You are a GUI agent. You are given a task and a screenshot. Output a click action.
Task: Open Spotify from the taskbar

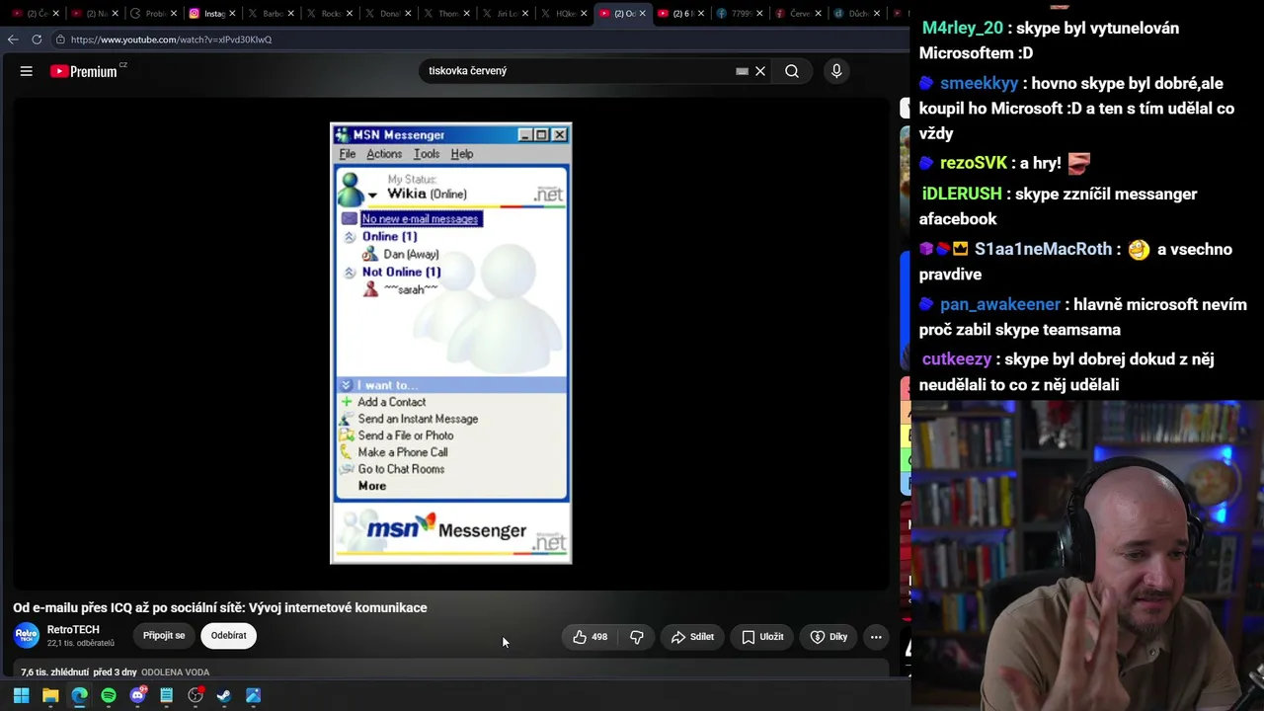[109, 695]
